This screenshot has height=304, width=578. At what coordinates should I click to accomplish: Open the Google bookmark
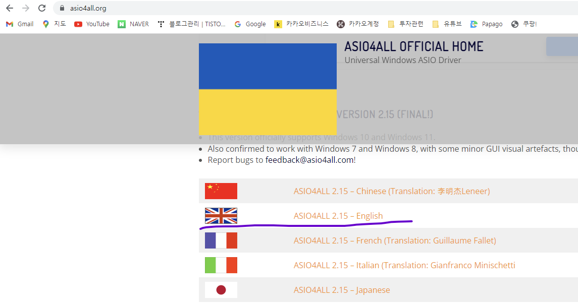tap(250, 24)
